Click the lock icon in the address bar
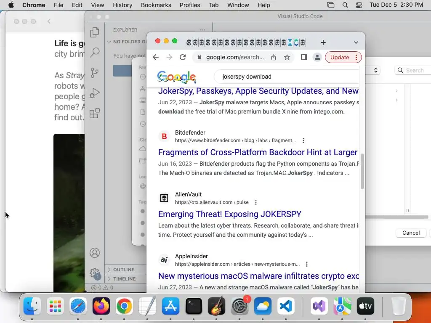The width and height of the screenshot is (431, 323). click(x=200, y=57)
